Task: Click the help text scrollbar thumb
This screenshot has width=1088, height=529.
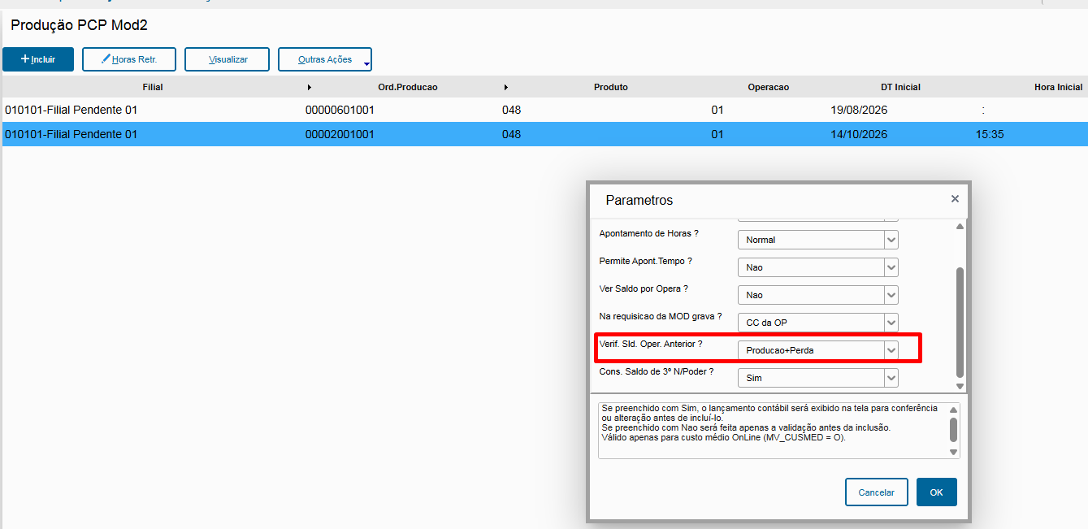Action: coord(953,429)
